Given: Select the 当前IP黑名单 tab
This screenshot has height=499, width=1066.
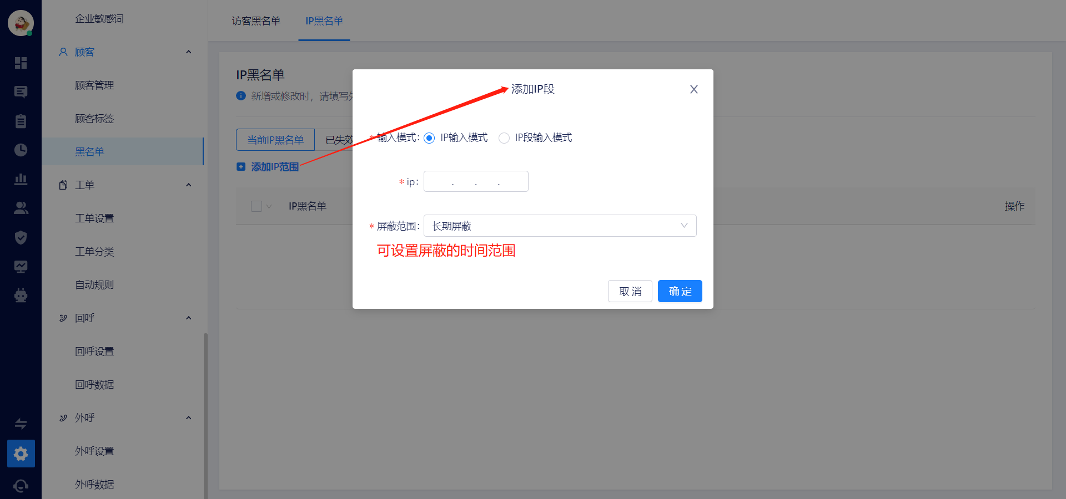Looking at the screenshot, I should point(275,140).
